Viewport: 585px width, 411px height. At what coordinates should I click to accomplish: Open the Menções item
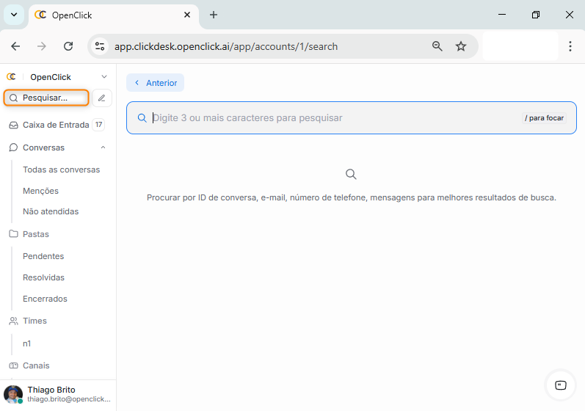point(40,191)
